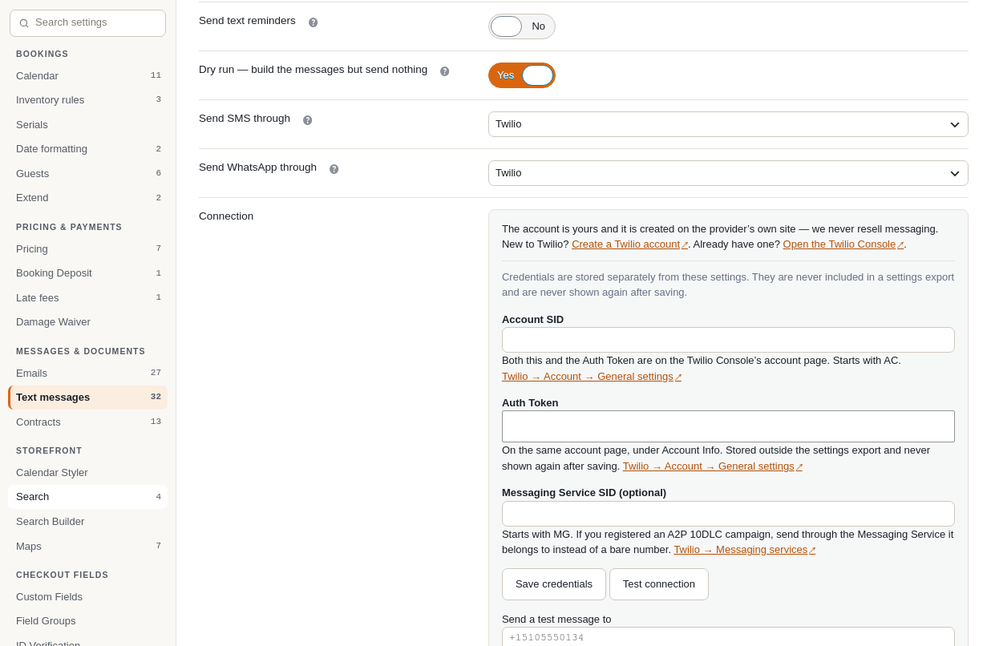Image resolution: width=991 pixels, height=646 pixels.
Task: Open Search Builder in sidebar
Action: click(x=88, y=522)
